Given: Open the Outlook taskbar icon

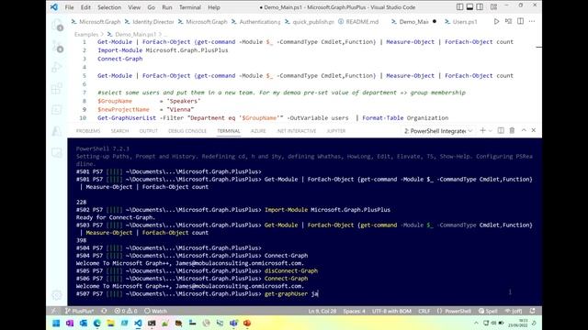Looking at the screenshot, I should 84,323.
